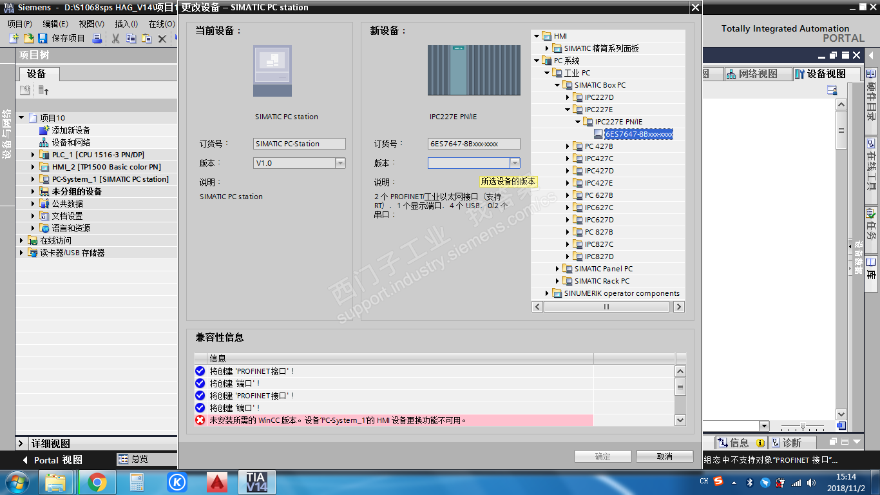Open the zoom level dropdown in device view

point(764,426)
